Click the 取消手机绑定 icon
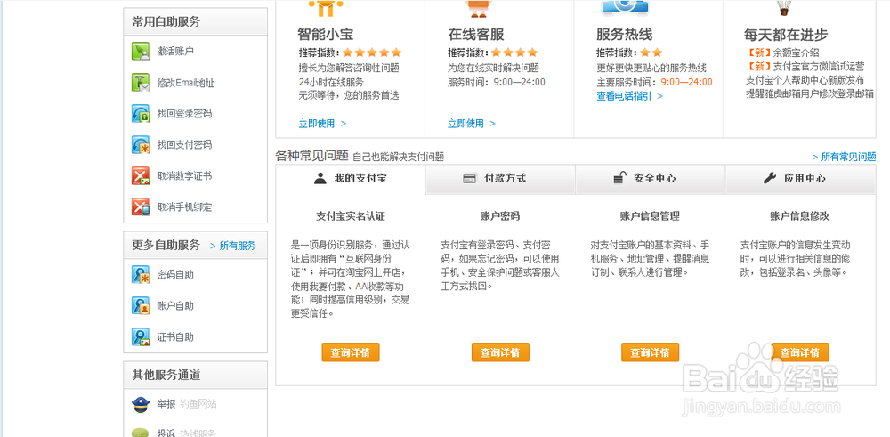890x437 pixels. pyautogui.click(x=141, y=207)
